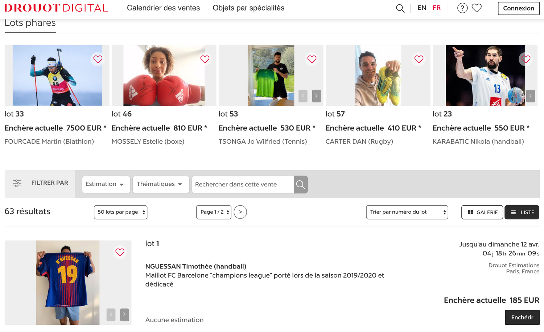Click the Lots phares heading
The height and width of the screenshot is (332, 544).
point(30,23)
